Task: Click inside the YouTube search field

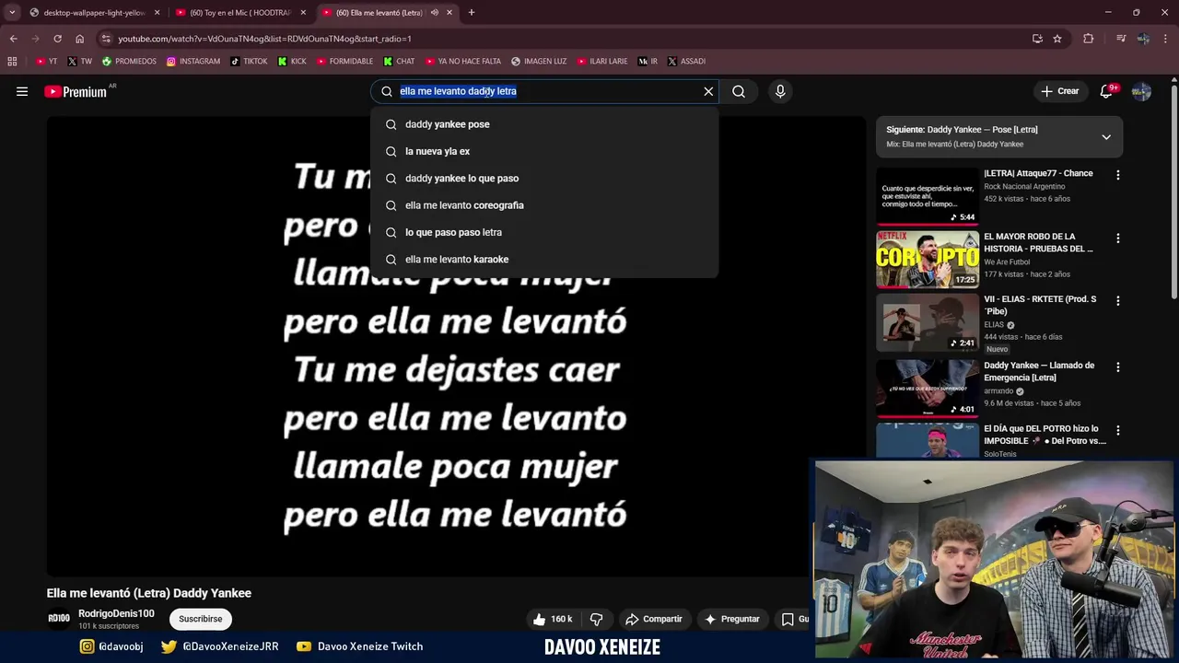Action: (x=543, y=91)
